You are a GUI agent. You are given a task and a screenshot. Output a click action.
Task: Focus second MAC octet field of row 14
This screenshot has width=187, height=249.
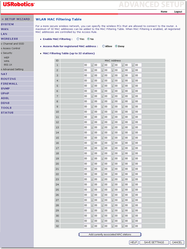97,133
